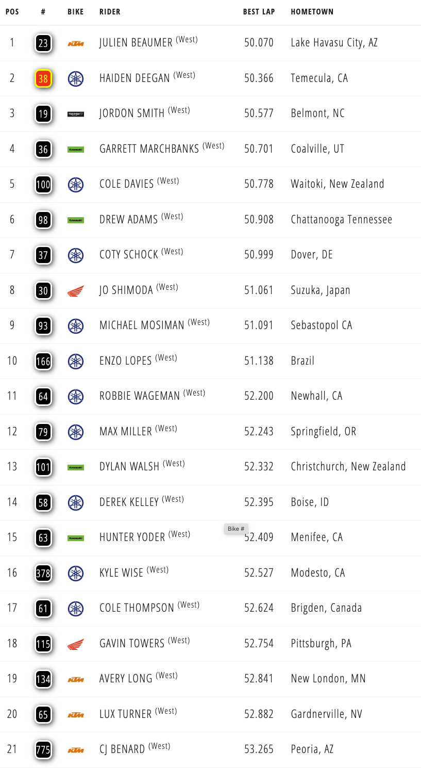Open rider Jo Shimoda's name link
The width and height of the screenshot is (421, 768).
[x=126, y=290]
